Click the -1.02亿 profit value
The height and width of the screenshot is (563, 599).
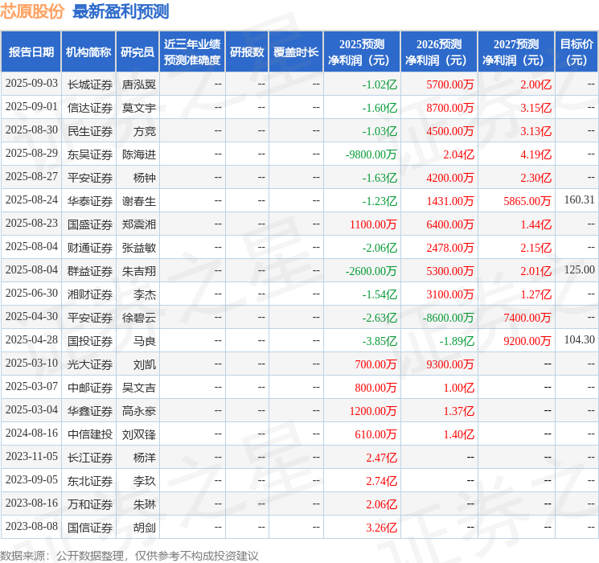click(380, 84)
